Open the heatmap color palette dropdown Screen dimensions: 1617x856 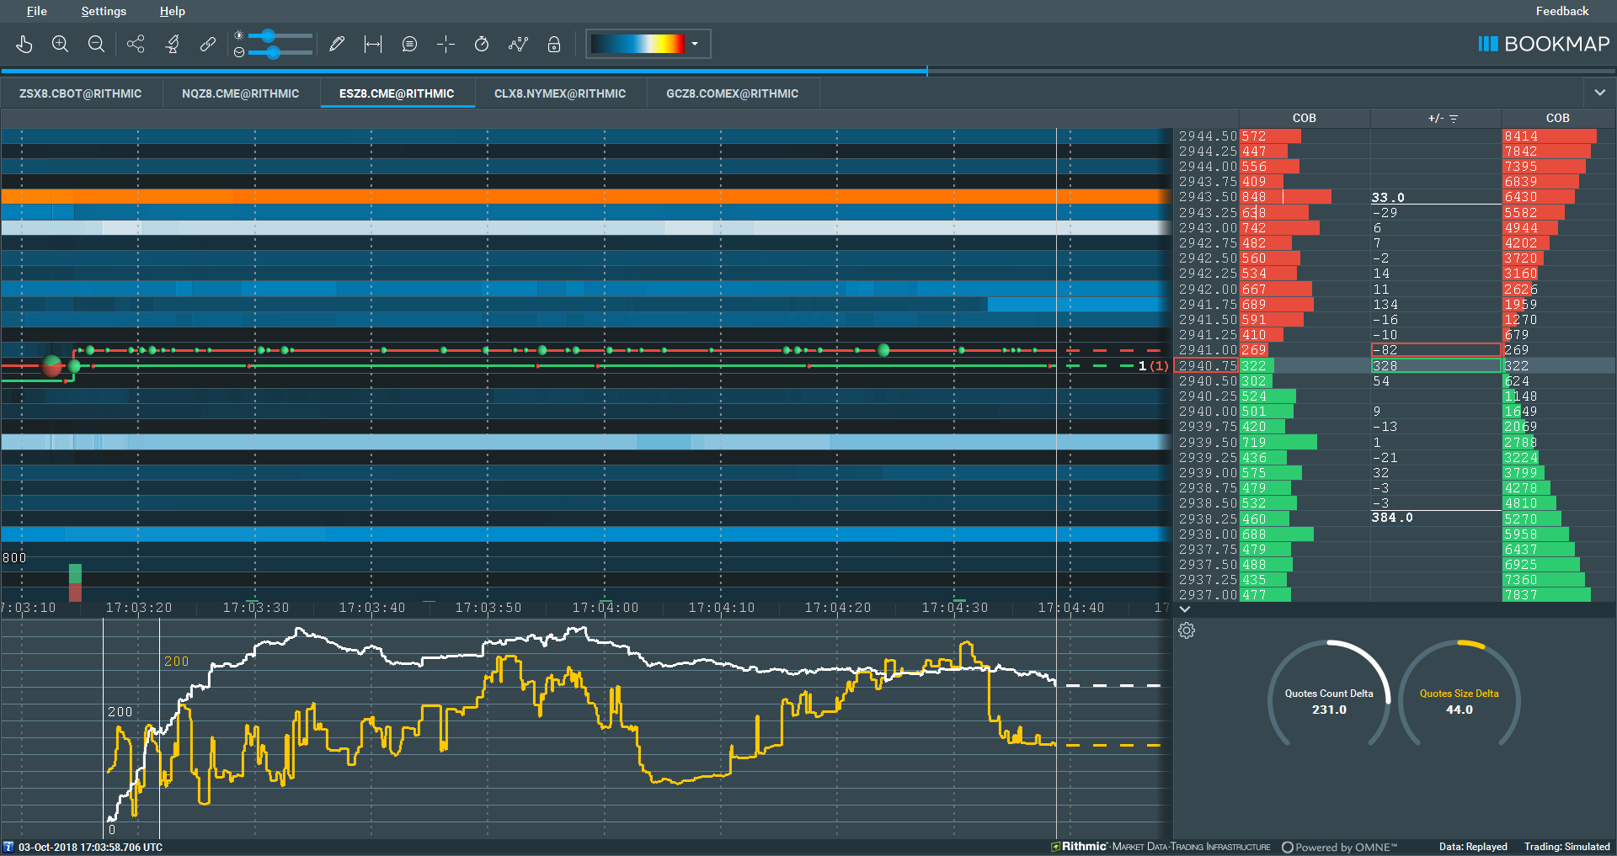(694, 44)
